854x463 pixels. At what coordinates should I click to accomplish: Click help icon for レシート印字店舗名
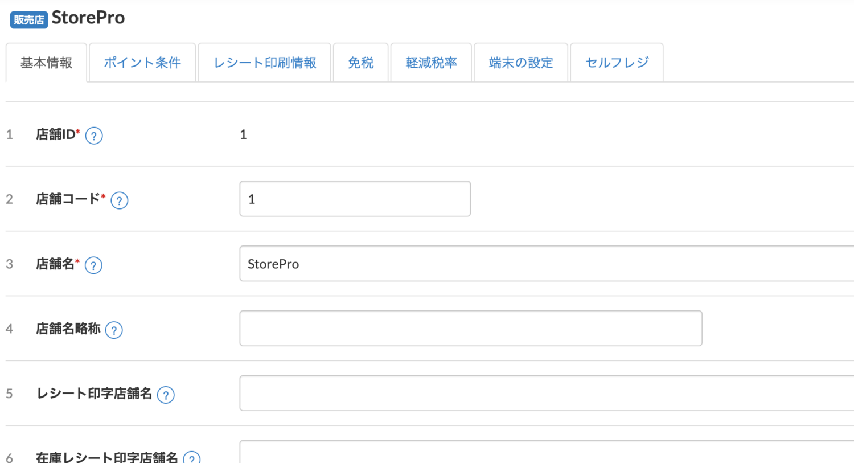coord(166,395)
